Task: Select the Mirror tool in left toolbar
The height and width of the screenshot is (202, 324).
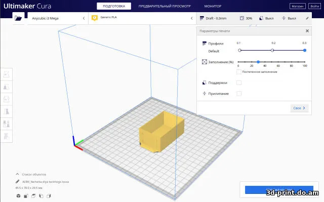Action: coord(7,111)
